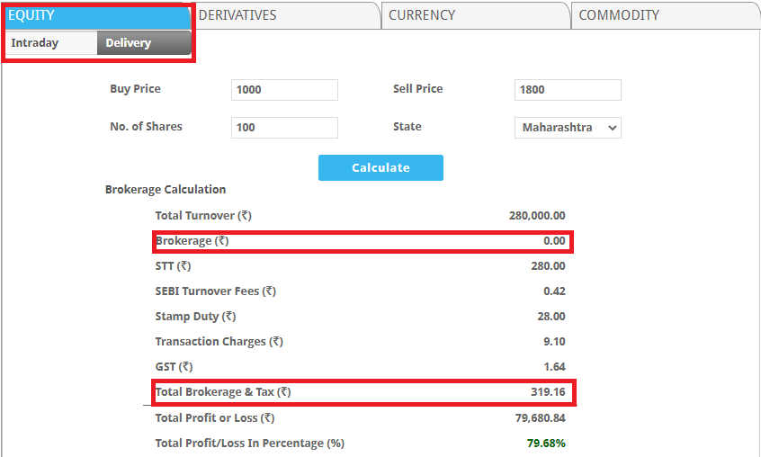Toggle to Intraday mode
The width and height of the screenshot is (761, 457).
[x=35, y=43]
